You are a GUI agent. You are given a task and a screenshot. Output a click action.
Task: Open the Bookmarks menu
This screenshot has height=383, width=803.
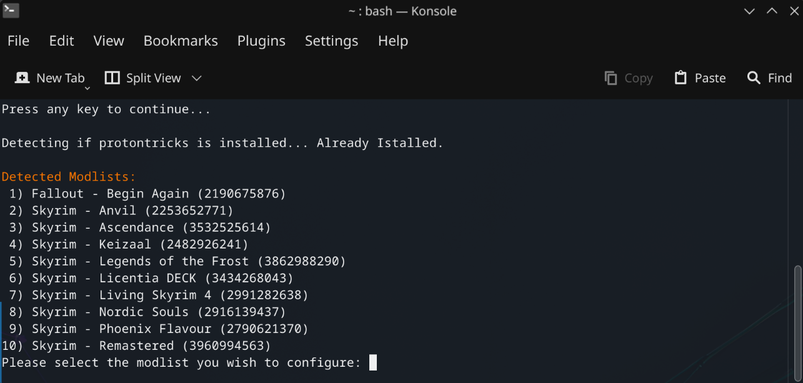click(x=181, y=41)
